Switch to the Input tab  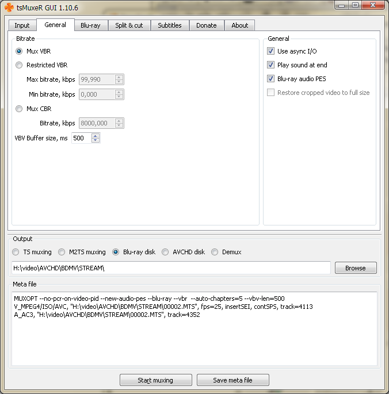(22, 25)
